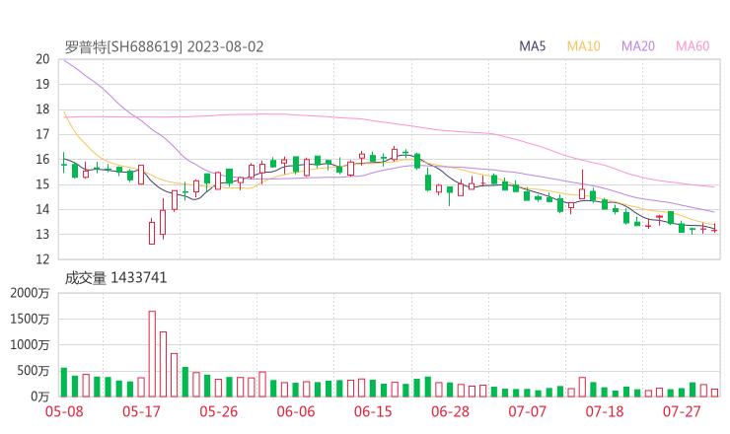The width and height of the screenshot is (730, 434).
Task: Click the 1000万 volume axis label
Action: click(30, 345)
